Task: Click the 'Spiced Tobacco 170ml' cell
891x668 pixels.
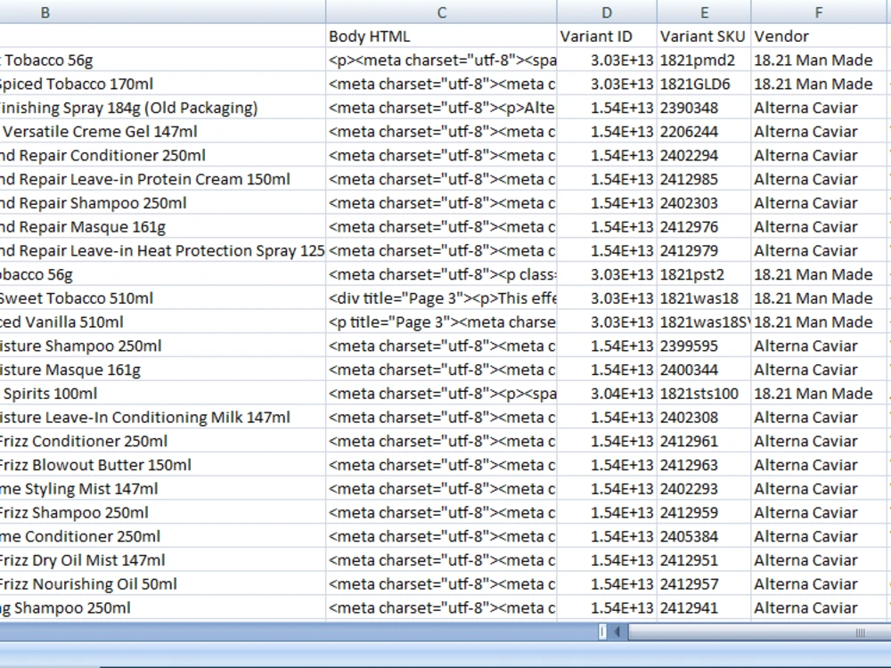Action: pyautogui.click(x=162, y=84)
